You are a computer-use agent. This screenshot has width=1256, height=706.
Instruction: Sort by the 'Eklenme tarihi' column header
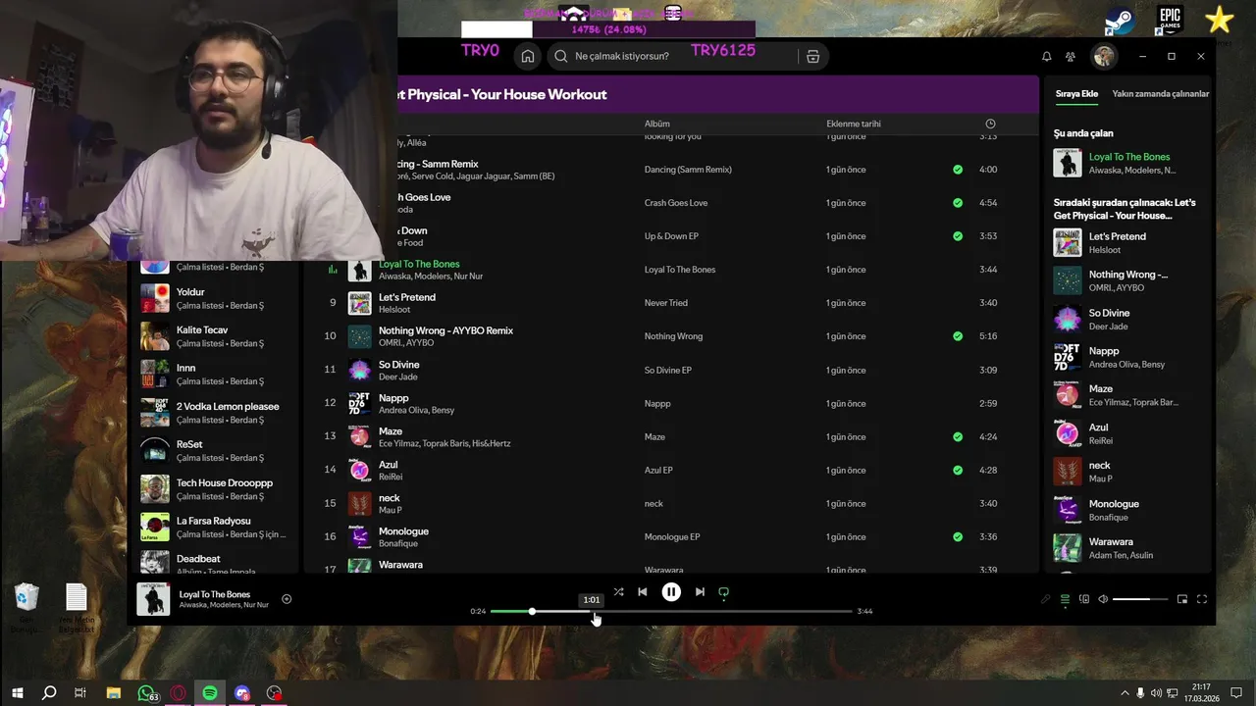[854, 124]
